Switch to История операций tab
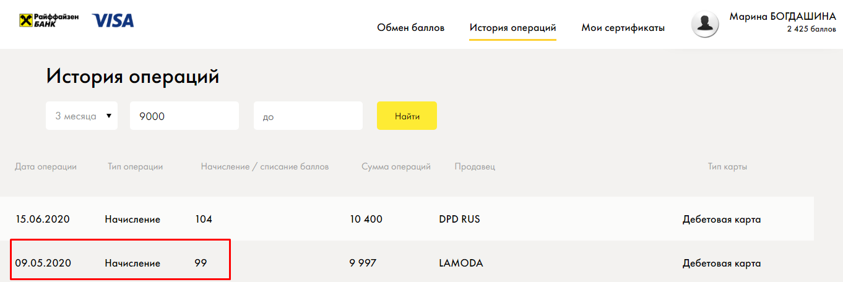The image size is (843, 282). click(512, 28)
